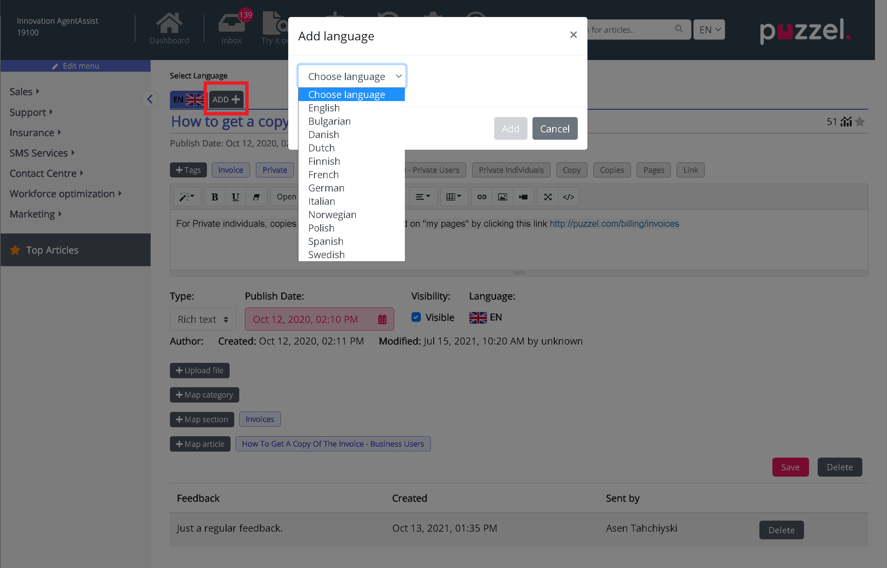Click the favorite star icon
The width and height of the screenshot is (887, 568).
click(860, 121)
